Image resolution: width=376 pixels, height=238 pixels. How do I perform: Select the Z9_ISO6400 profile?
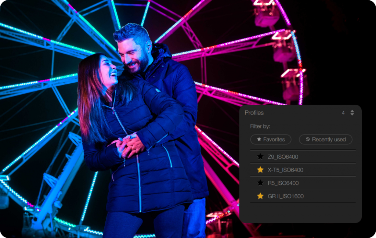[283, 157]
